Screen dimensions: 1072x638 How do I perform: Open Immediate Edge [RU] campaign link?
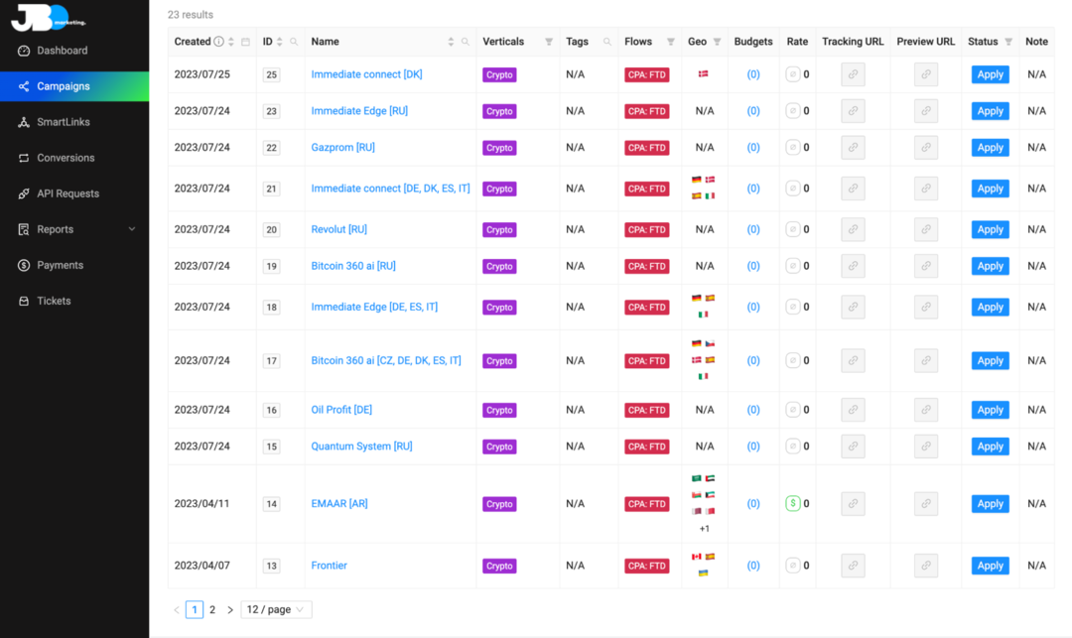click(x=359, y=111)
